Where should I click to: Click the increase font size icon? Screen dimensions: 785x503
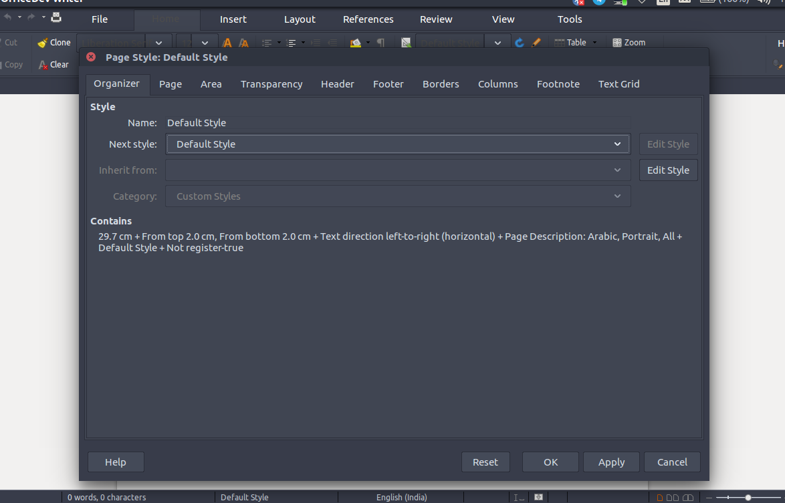pos(227,43)
